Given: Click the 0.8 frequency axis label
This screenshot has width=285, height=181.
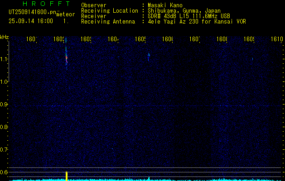Looking at the screenshot, I should pos(4,127).
